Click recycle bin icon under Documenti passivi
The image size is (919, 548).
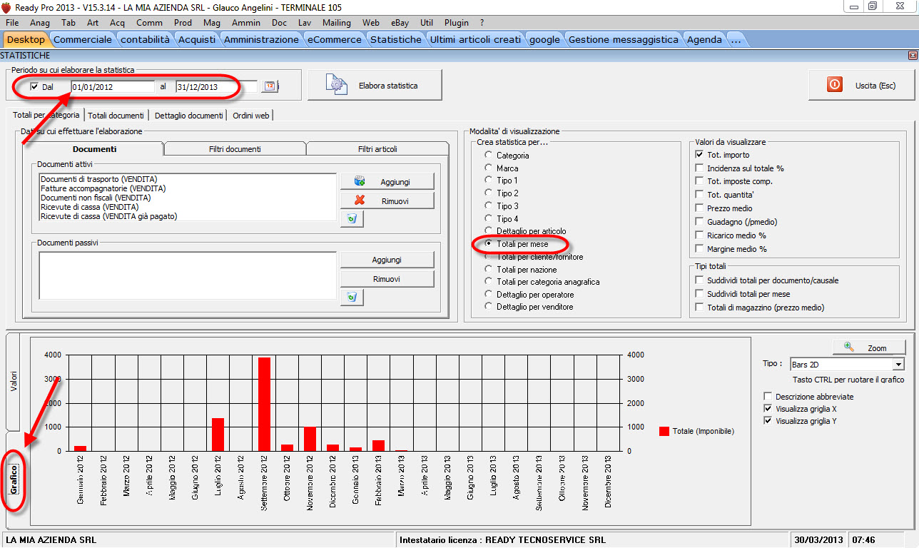(x=352, y=297)
